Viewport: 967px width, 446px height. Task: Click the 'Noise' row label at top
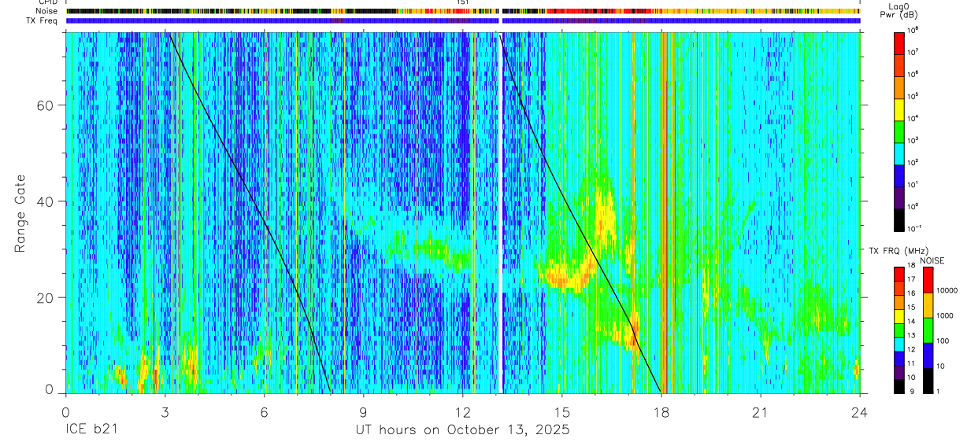coord(47,11)
